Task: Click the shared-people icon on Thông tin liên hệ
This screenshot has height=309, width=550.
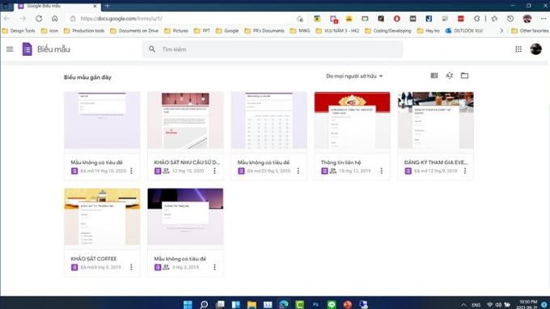Action: (x=333, y=171)
